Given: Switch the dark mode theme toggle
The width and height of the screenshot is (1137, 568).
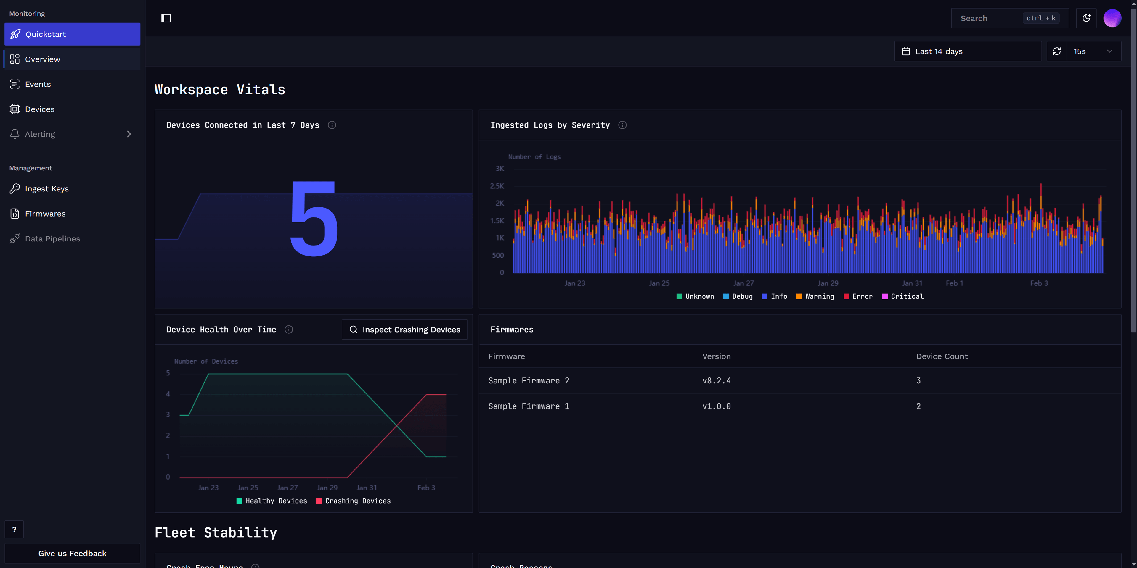Looking at the screenshot, I should pyautogui.click(x=1086, y=18).
